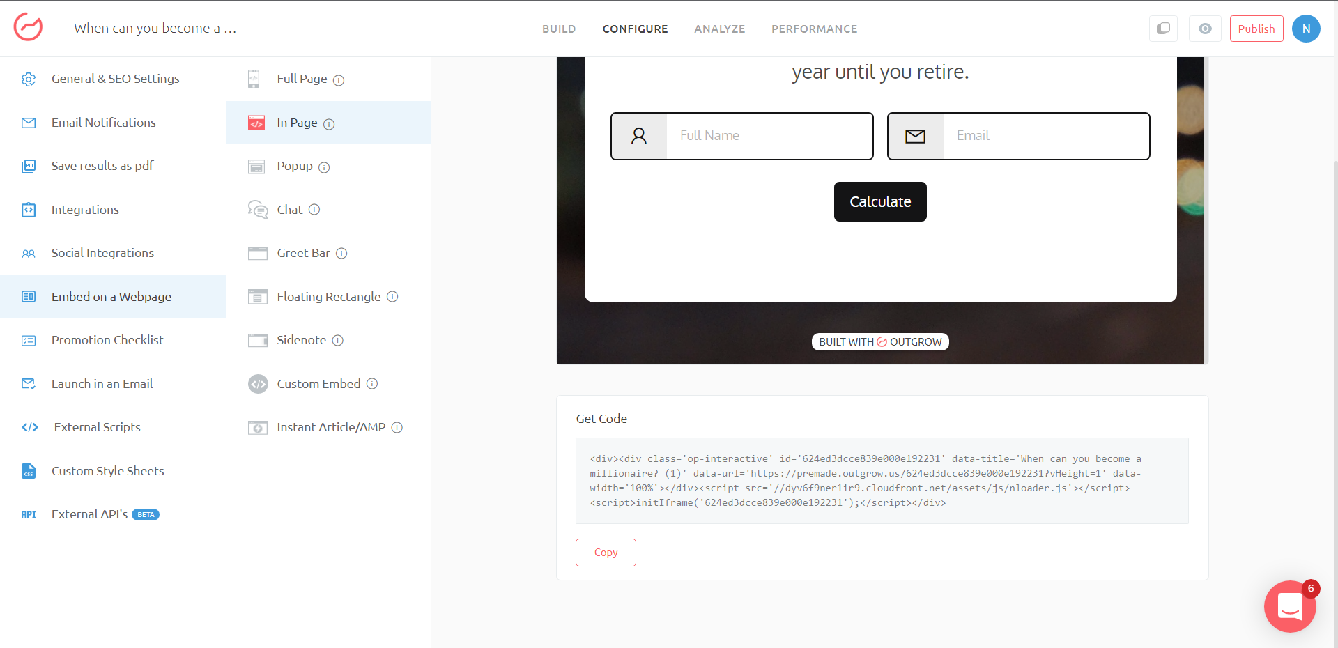Click the Floating Rectangle icon

(x=258, y=297)
